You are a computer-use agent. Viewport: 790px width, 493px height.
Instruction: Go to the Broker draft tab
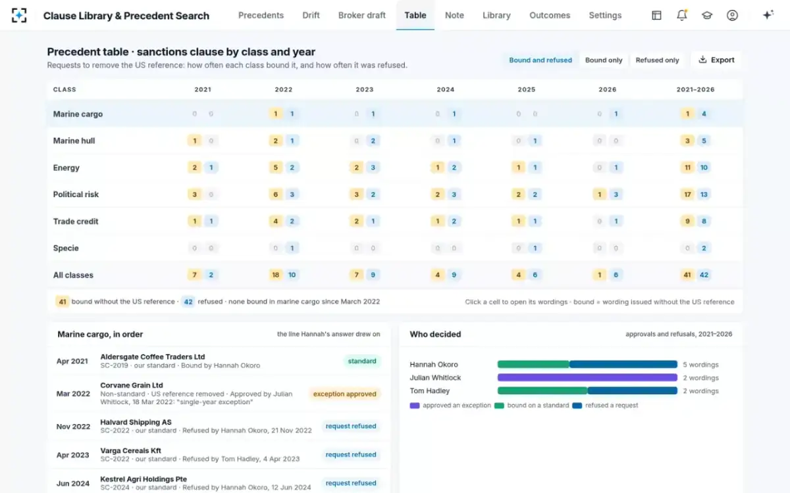point(362,15)
